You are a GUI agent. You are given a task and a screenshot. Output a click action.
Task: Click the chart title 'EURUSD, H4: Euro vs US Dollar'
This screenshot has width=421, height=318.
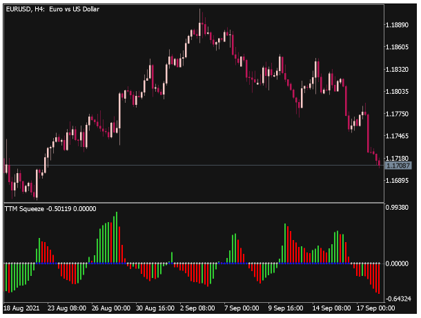pos(52,9)
